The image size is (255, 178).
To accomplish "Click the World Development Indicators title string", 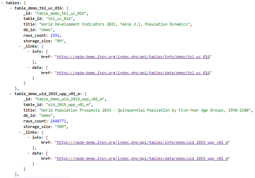I will tap(114, 24).
